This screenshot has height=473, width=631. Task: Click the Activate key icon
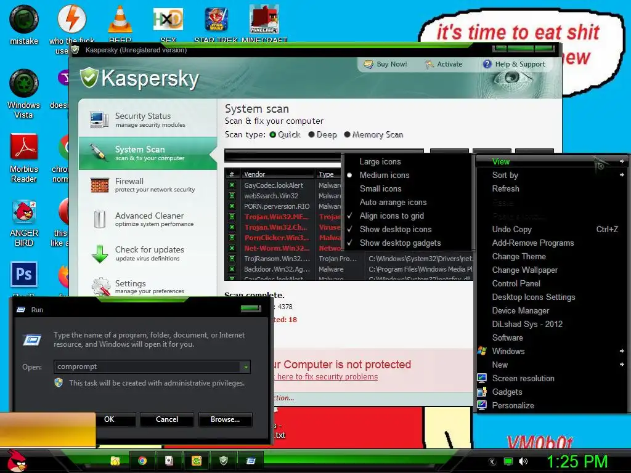[x=429, y=64]
